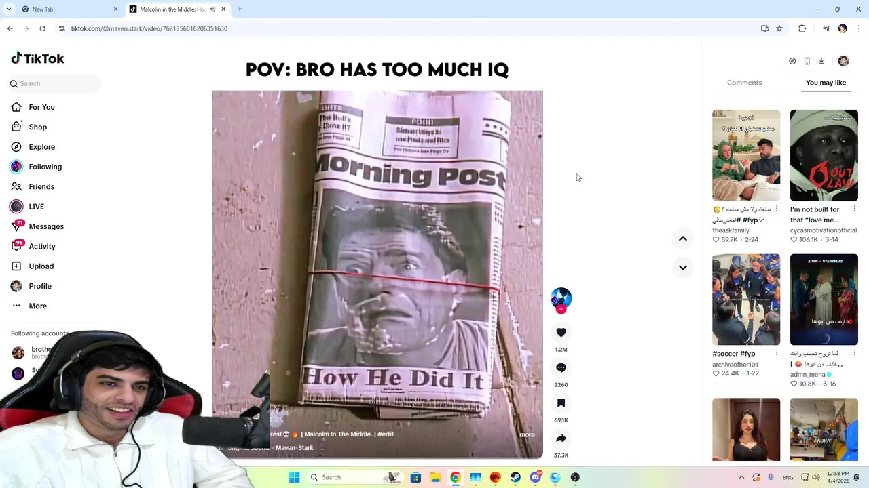Open Discord from the taskbar
The height and width of the screenshot is (488, 869).
pyautogui.click(x=535, y=477)
